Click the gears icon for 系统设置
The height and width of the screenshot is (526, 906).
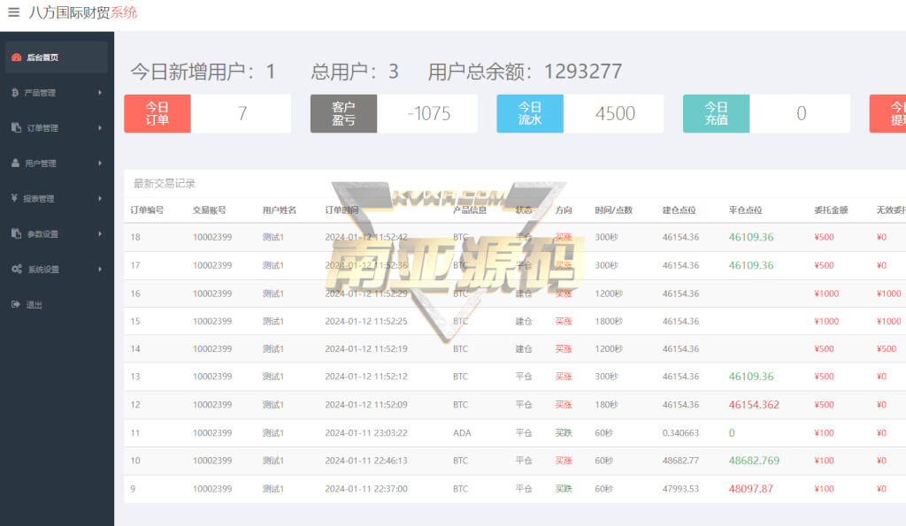[17, 269]
